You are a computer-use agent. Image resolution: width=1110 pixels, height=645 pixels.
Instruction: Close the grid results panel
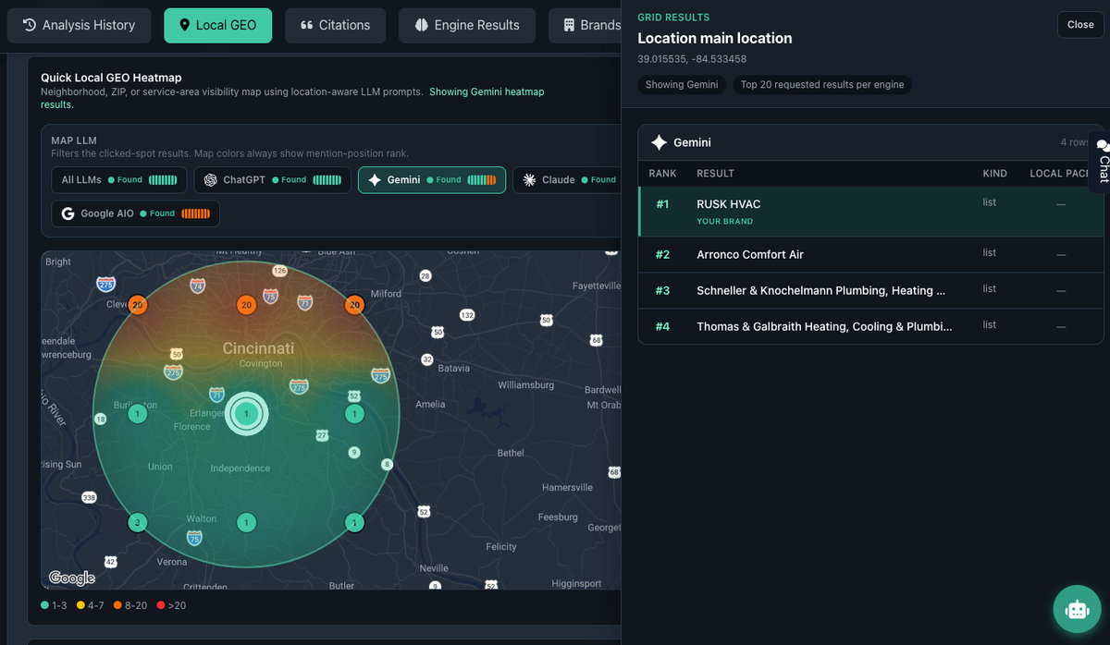1080,25
